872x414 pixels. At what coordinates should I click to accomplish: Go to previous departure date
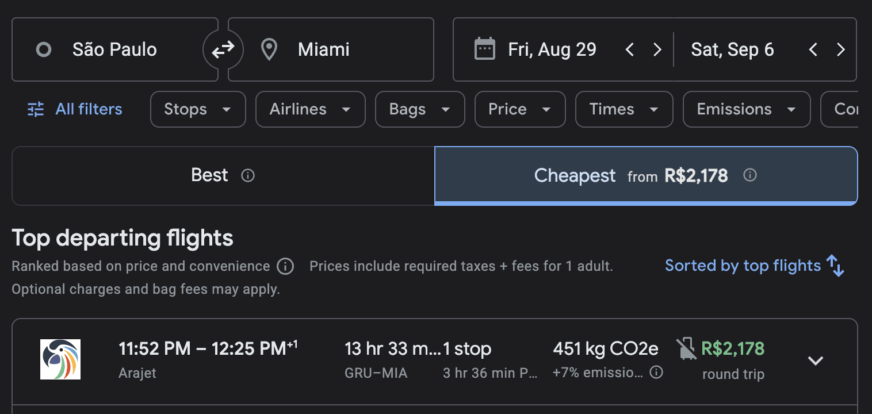coord(630,50)
